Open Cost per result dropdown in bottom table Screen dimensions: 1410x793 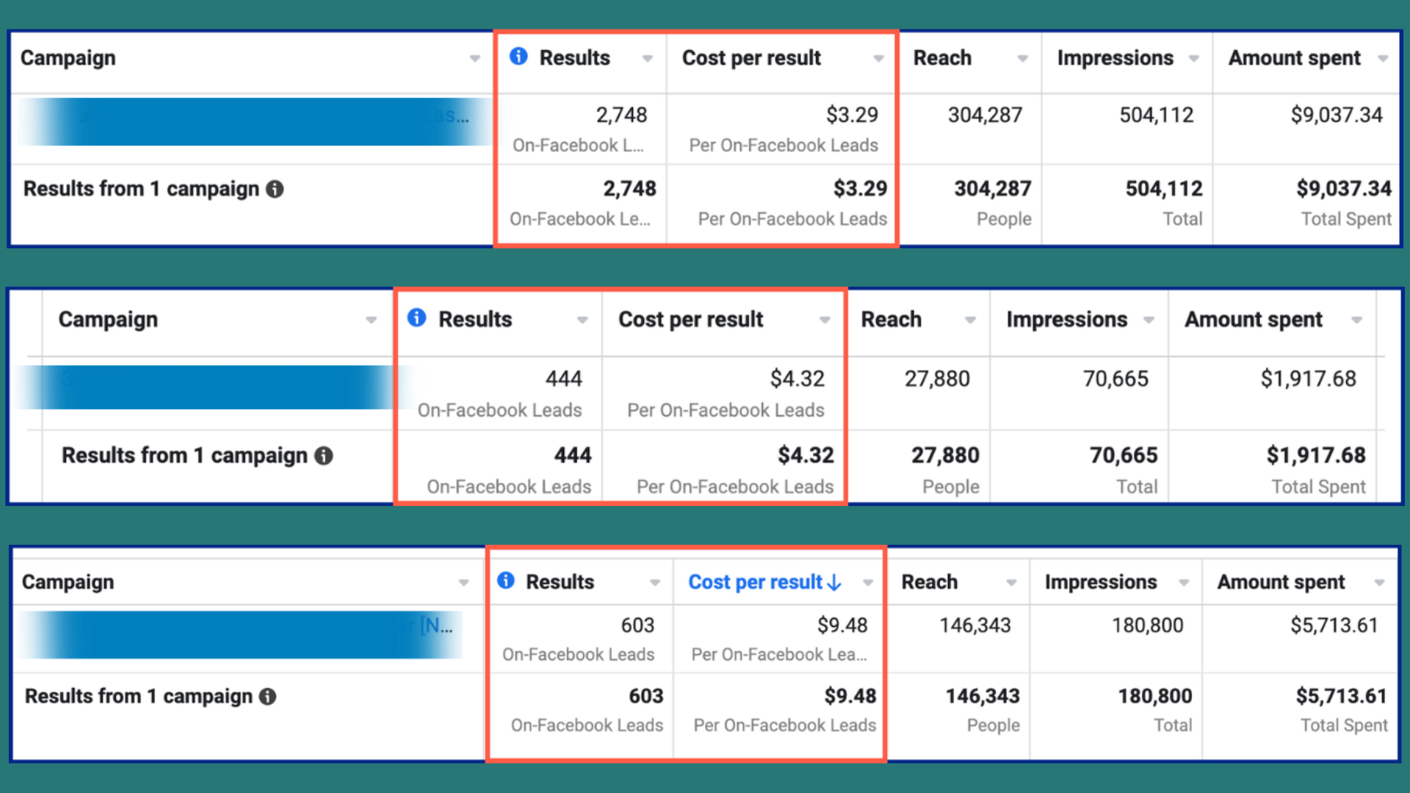point(868,583)
